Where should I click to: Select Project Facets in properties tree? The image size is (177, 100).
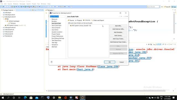[56, 34]
